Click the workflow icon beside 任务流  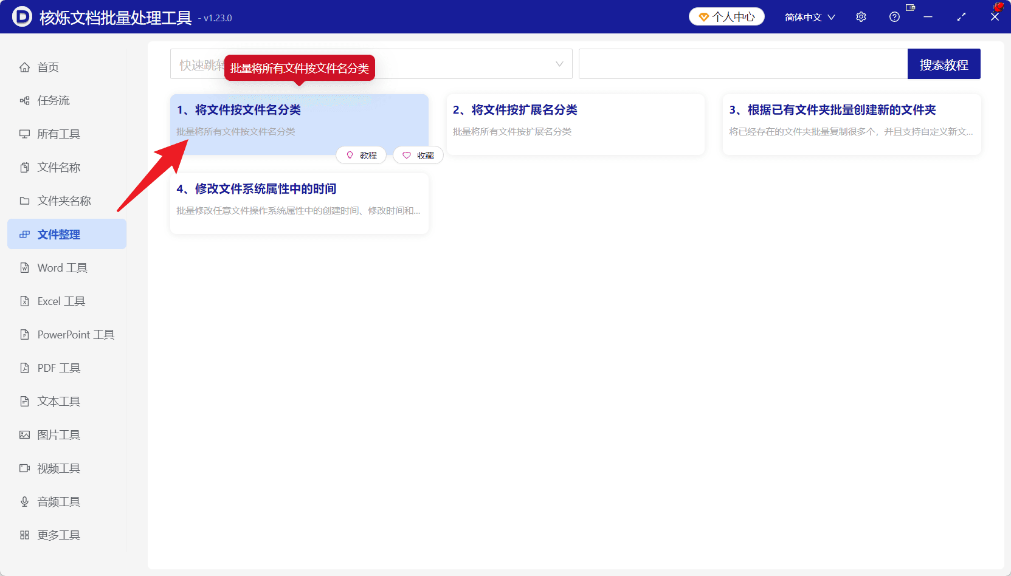pyautogui.click(x=24, y=101)
